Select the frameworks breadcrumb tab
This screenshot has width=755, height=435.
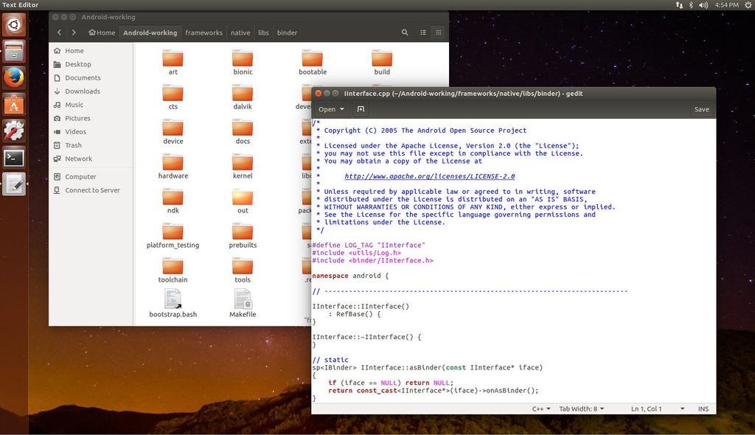point(203,32)
